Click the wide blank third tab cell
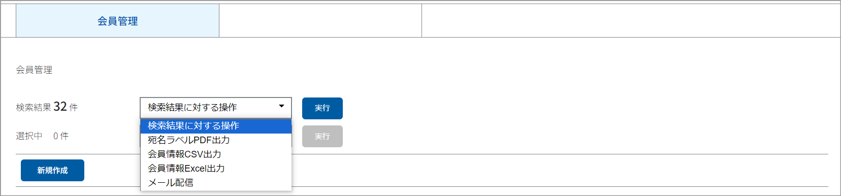 tap(631, 21)
